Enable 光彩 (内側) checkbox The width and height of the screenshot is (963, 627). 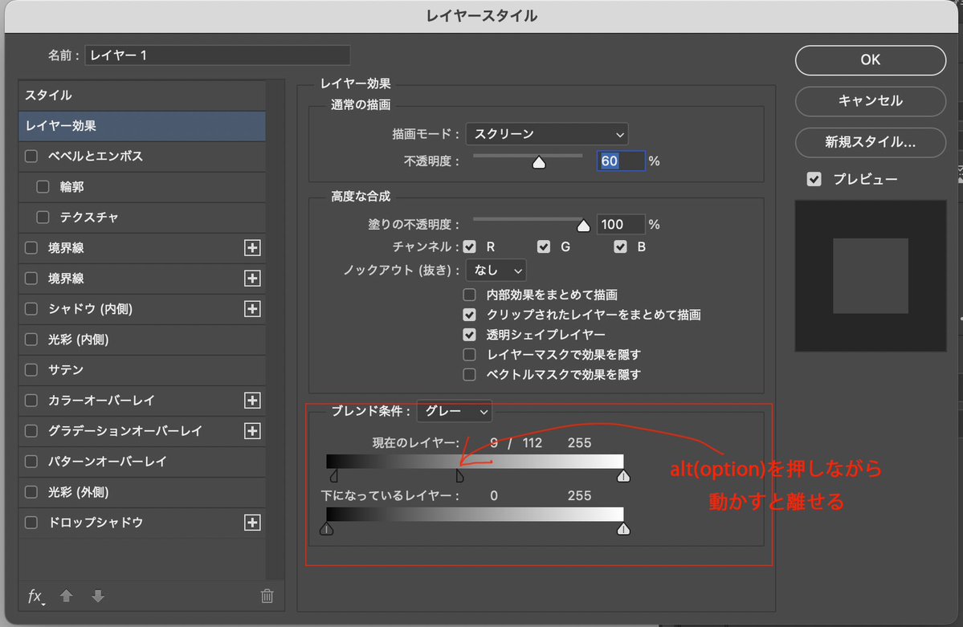tap(31, 339)
